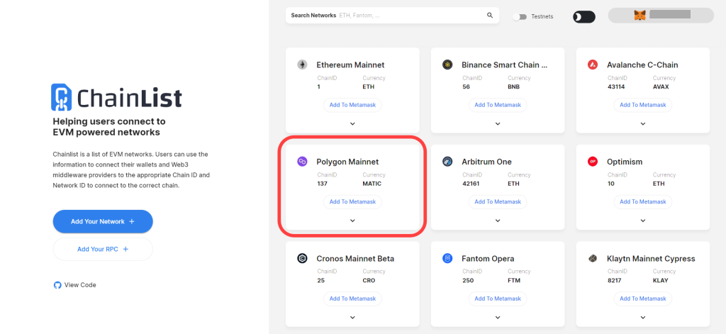The width and height of the screenshot is (726, 334).
Task: Add Polygon Mainnet to Metamask
Action: point(352,202)
